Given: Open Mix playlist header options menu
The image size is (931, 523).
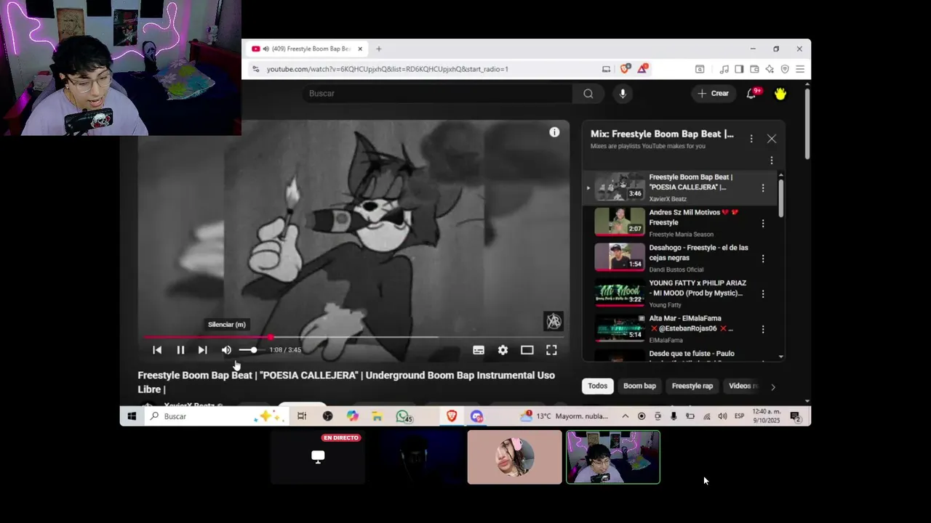Looking at the screenshot, I should pyautogui.click(x=751, y=139).
